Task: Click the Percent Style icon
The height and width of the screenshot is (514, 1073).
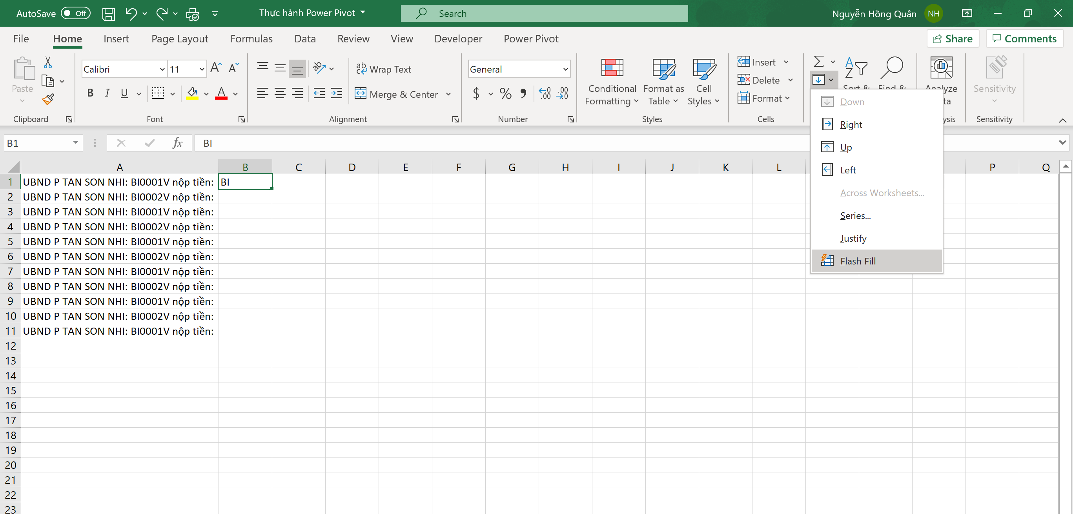Action: (505, 93)
